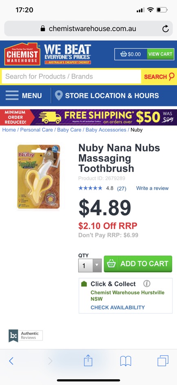Click the Chemist Warehouse logo
177x385 pixels.
[22, 54]
